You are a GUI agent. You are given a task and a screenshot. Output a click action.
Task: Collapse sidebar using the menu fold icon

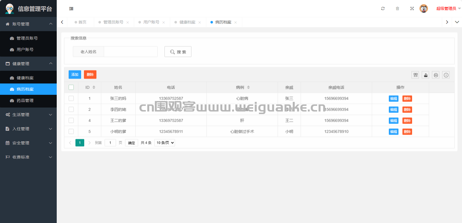pos(71,9)
